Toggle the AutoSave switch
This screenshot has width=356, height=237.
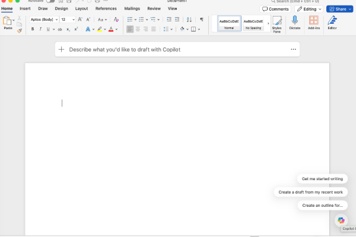point(50,1)
